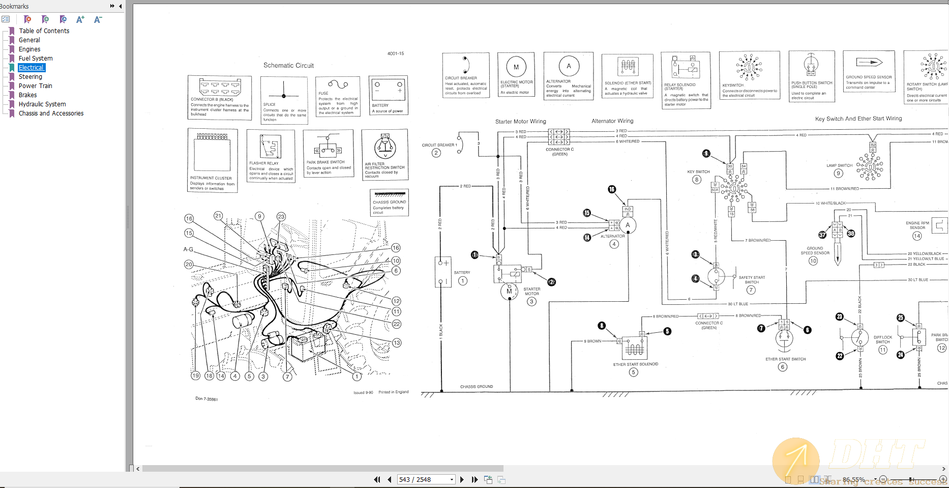Screen dimensions: 949x488
Task: Return to previous view with back-view icon
Action: click(x=488, y=479)
